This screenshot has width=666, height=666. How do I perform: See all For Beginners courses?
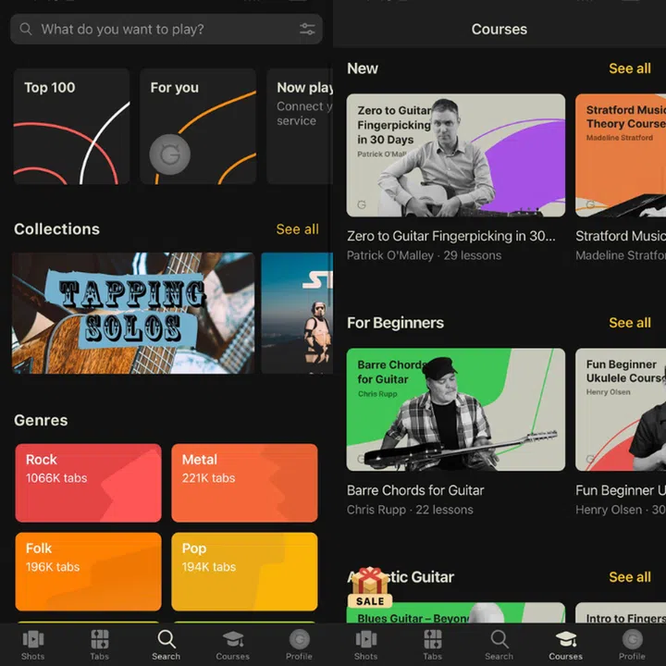pos(629,323)
